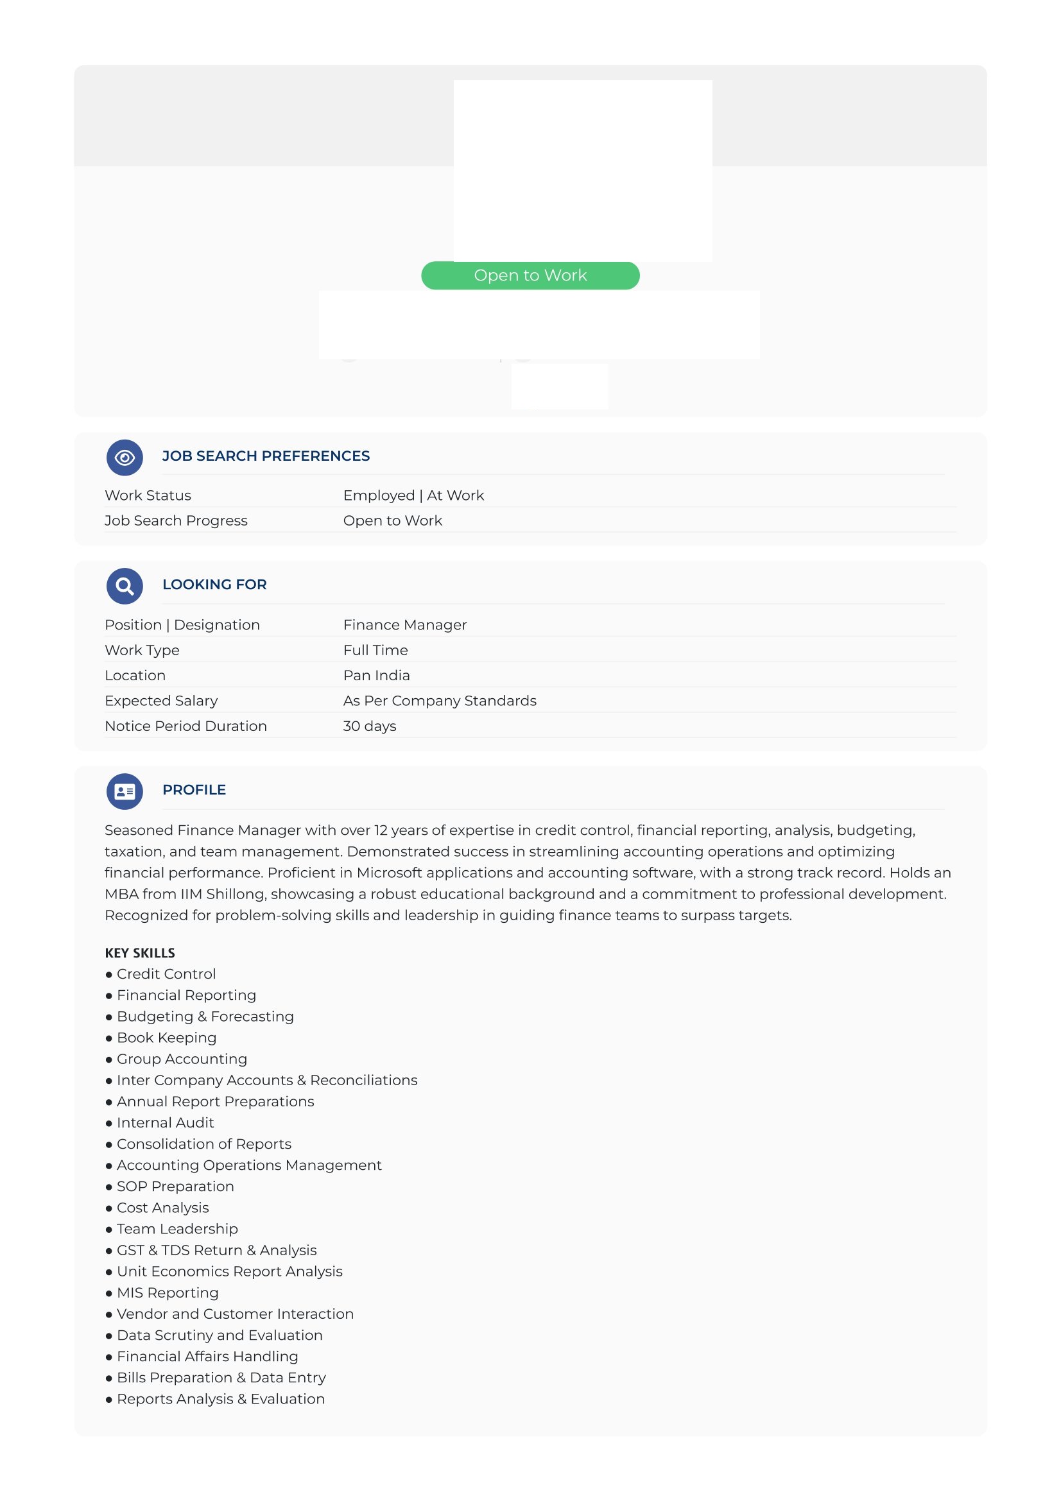Select the LOOKING FOR section heading
The height and width of the screenshot is (1501, 1061).
coord(214,585)
